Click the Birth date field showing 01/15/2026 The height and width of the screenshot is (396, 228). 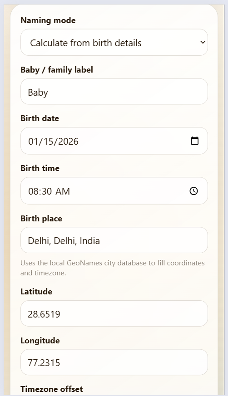pos(114,141)
